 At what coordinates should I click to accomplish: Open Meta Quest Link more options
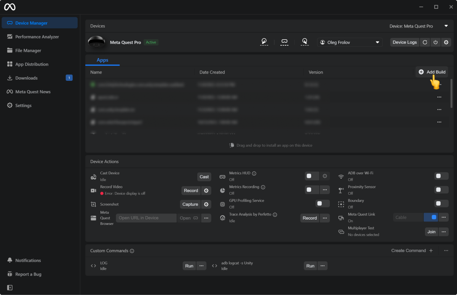[443, 217]
